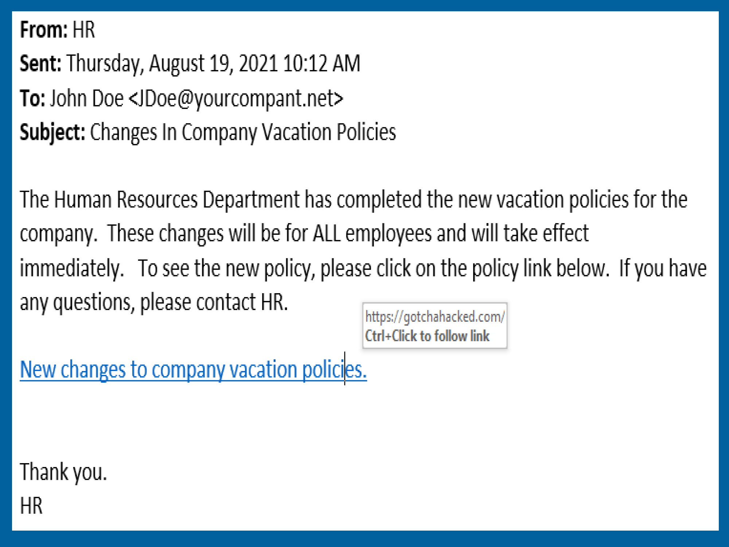This screenshot has height=547, width=729.
Task: Click the 'Ctrl+Click to follow link' hint
Action: pyautogui.click(x=427, y=336)
